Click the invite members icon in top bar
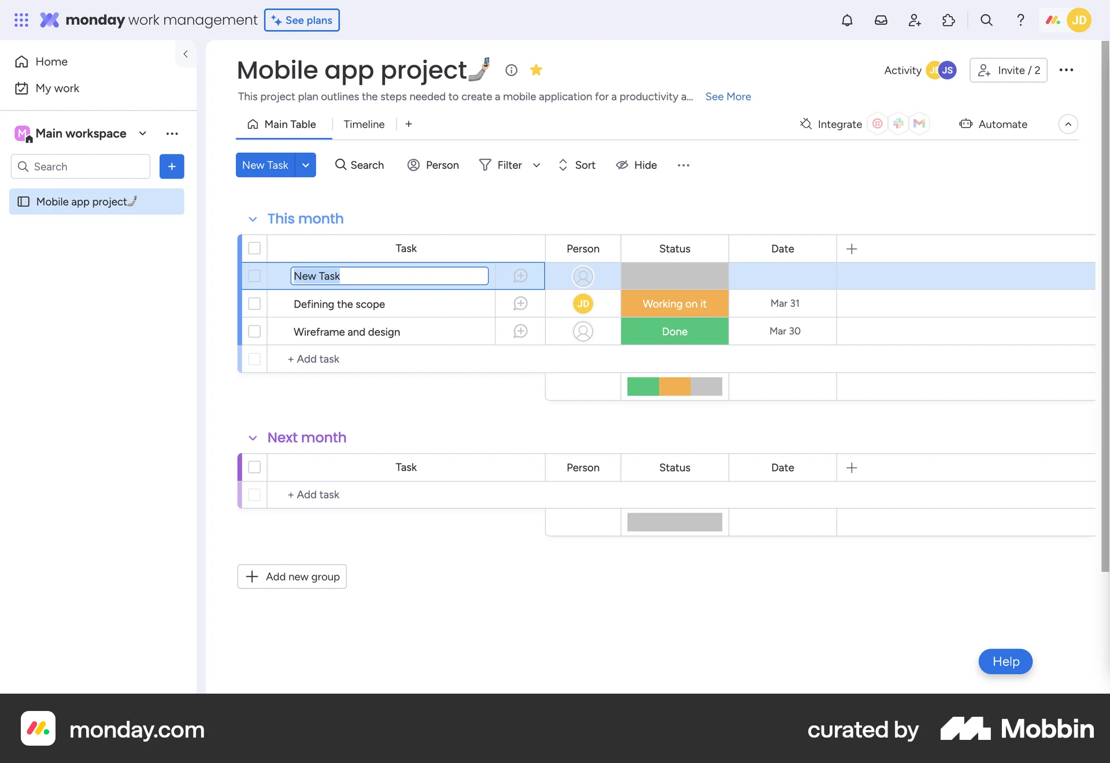 tap(915, 20)
